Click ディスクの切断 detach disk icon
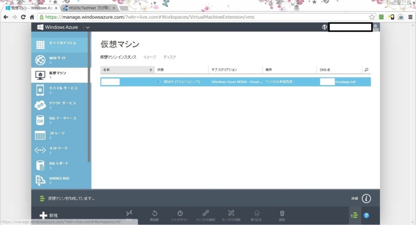416x225 pixels. (231, 214)
